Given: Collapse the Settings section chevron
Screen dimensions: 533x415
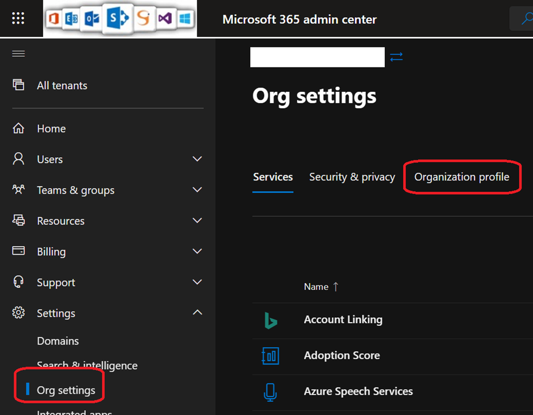Looking at the screenshot, I should (197, 313).
